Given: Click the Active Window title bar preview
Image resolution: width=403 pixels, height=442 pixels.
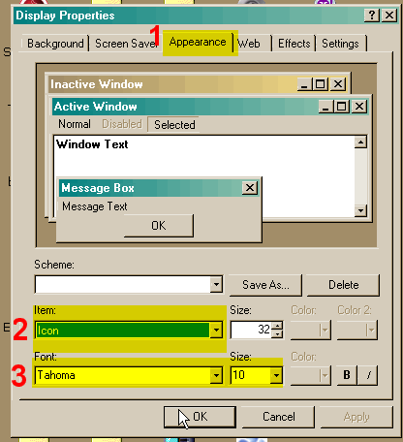Looking at the screenshot, I should pos(210,107).
